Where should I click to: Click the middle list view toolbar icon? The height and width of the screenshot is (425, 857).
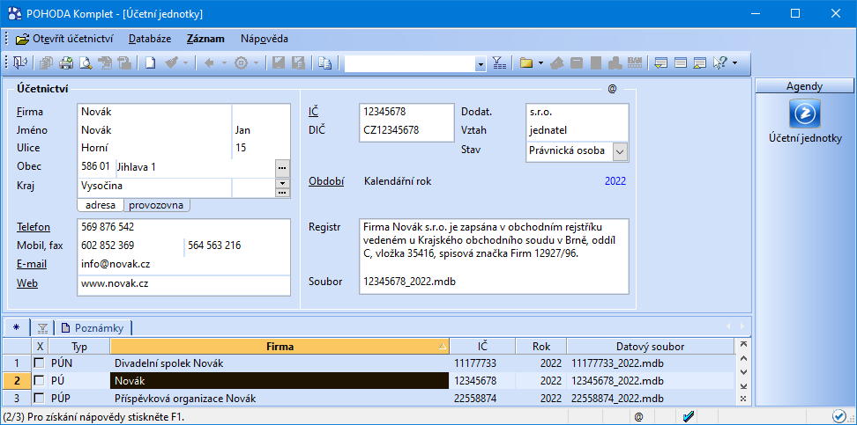coord(681,62)
